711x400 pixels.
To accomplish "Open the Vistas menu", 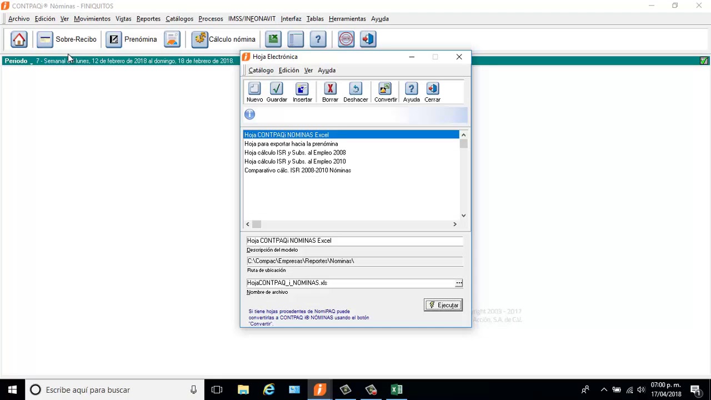I will tap(123, 19).
